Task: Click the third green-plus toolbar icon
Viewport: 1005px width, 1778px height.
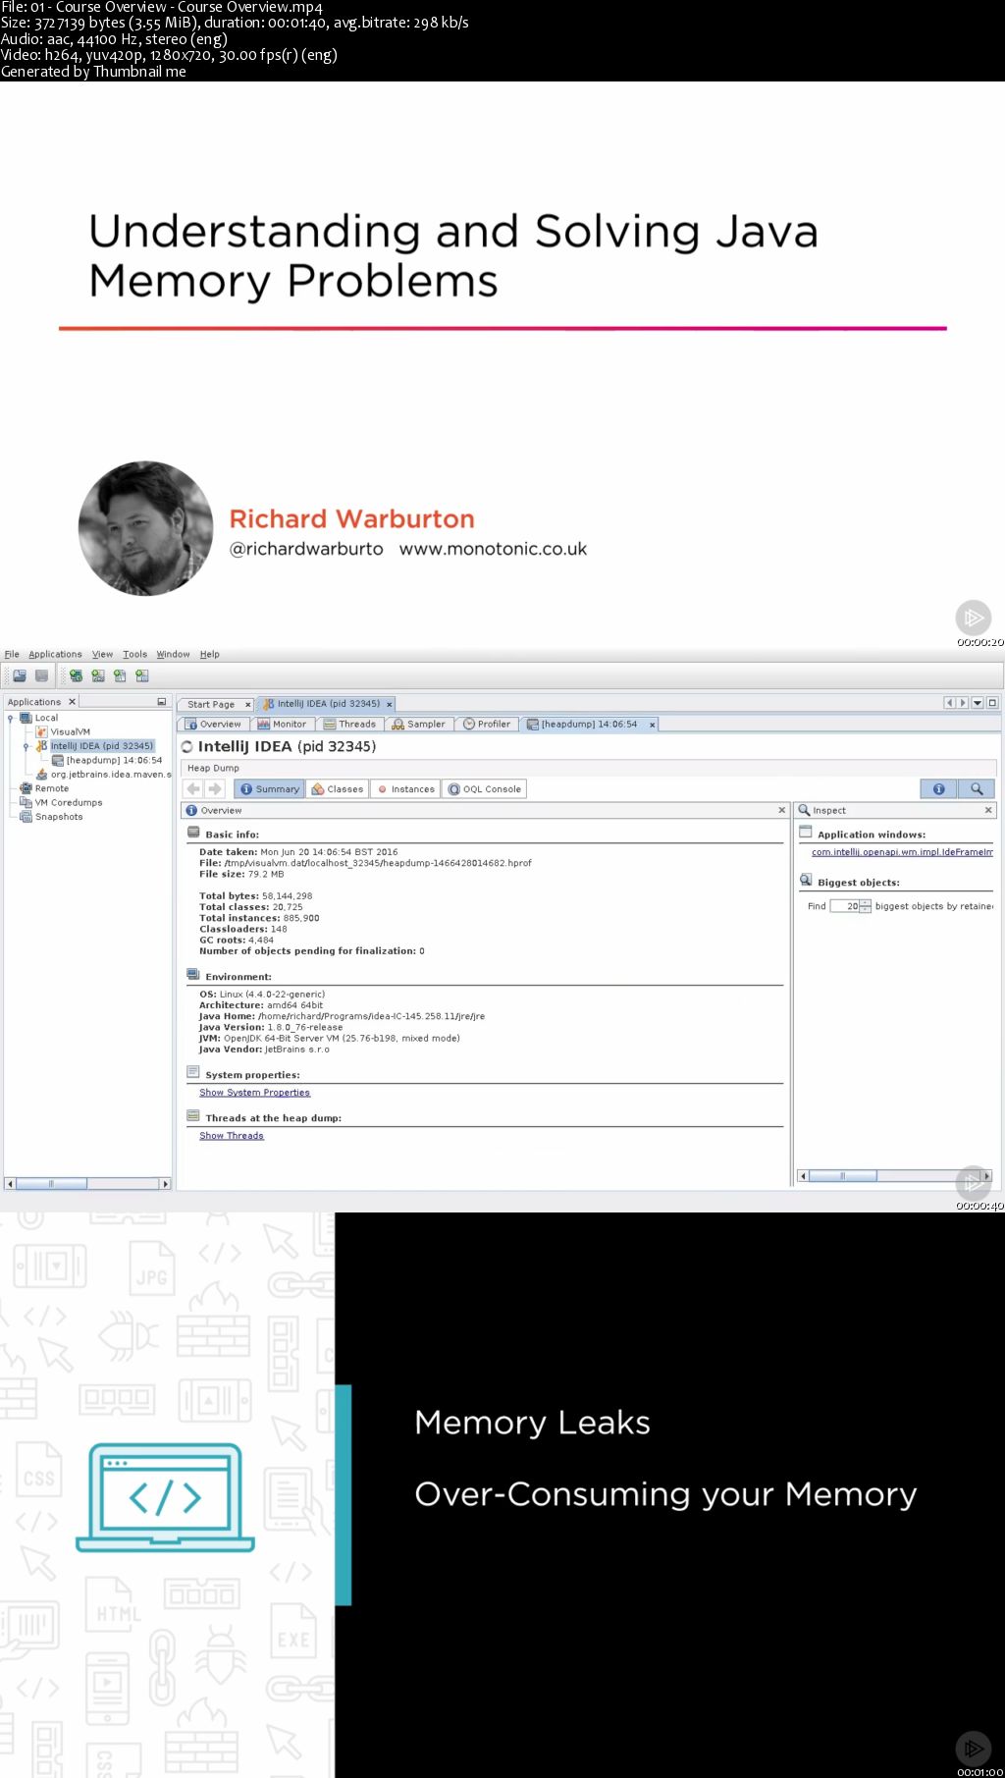Action: (120, 675)
